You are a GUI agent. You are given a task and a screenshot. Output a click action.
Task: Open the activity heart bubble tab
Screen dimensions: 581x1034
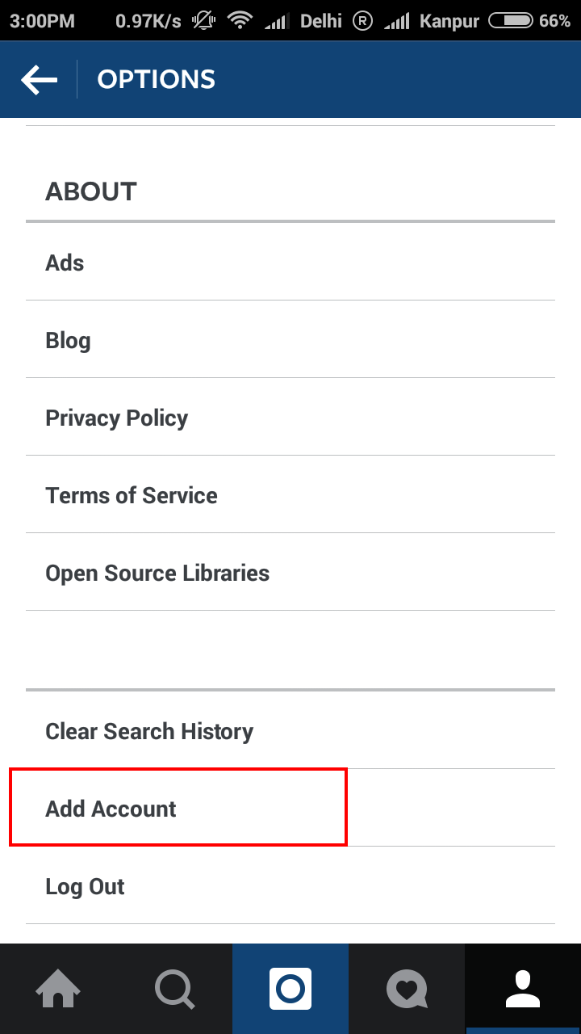[x=407, y=989]
